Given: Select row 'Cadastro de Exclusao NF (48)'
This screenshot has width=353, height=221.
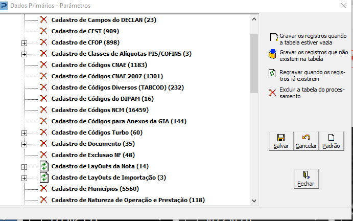Looking at the screenshot, I should (93, 155).
